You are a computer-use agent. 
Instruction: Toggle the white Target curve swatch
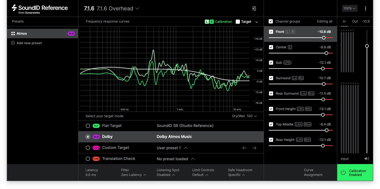click(x=238, y=22)
